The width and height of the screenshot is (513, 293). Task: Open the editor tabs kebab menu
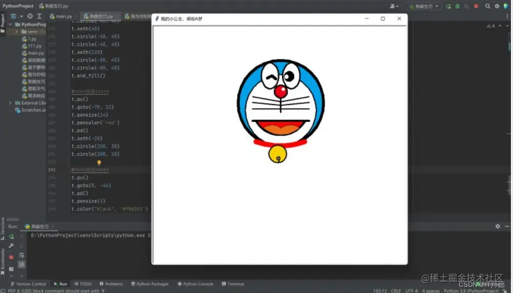[507, 16]
